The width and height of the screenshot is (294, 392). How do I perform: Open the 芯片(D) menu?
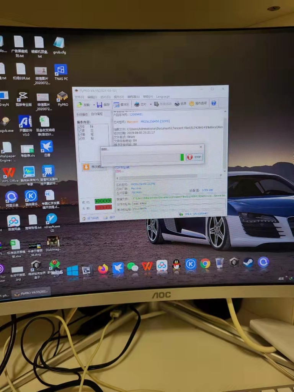coord(105,97)
